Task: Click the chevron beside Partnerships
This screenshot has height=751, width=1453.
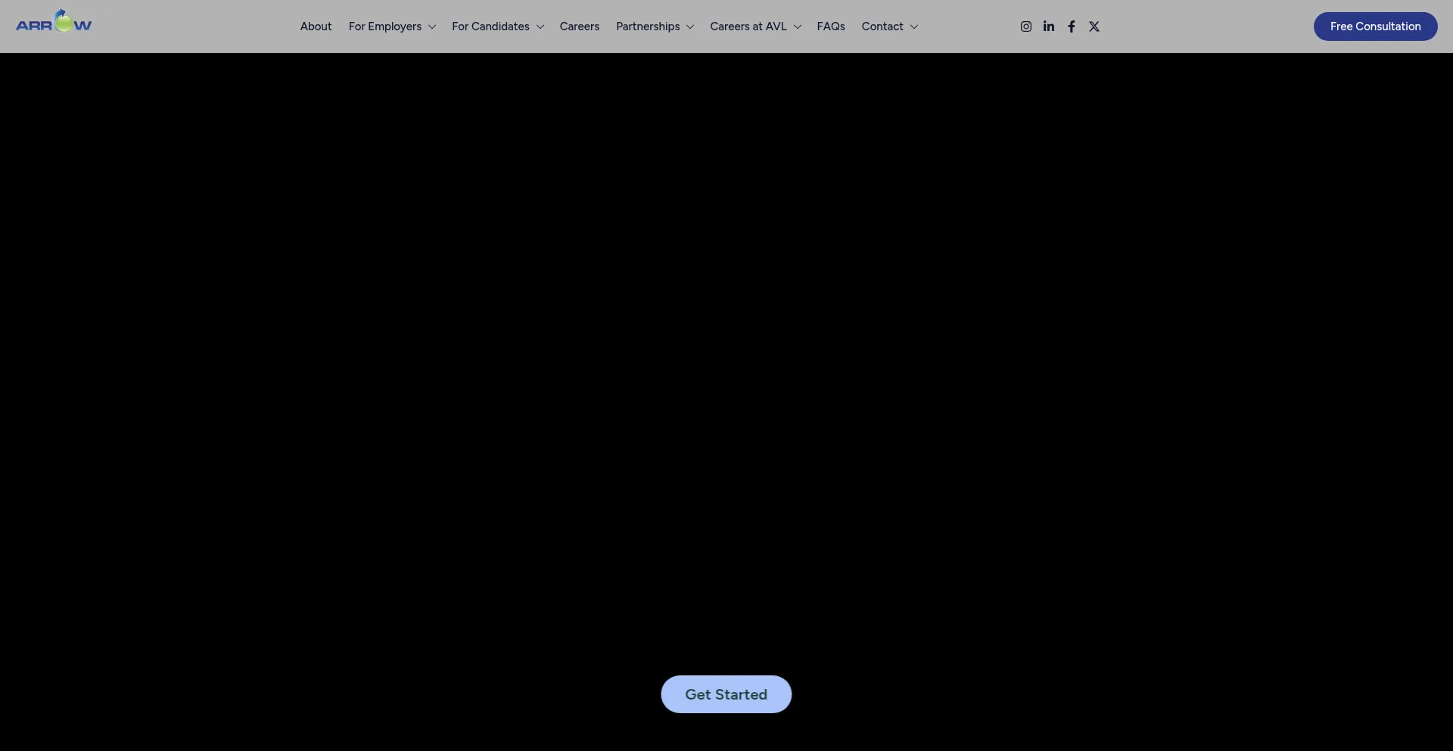Action: tap(690, 27)
